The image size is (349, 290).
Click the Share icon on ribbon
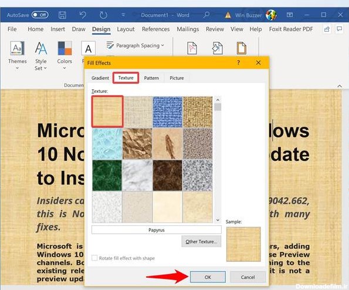pyautogui.click(x=327, y=29)
